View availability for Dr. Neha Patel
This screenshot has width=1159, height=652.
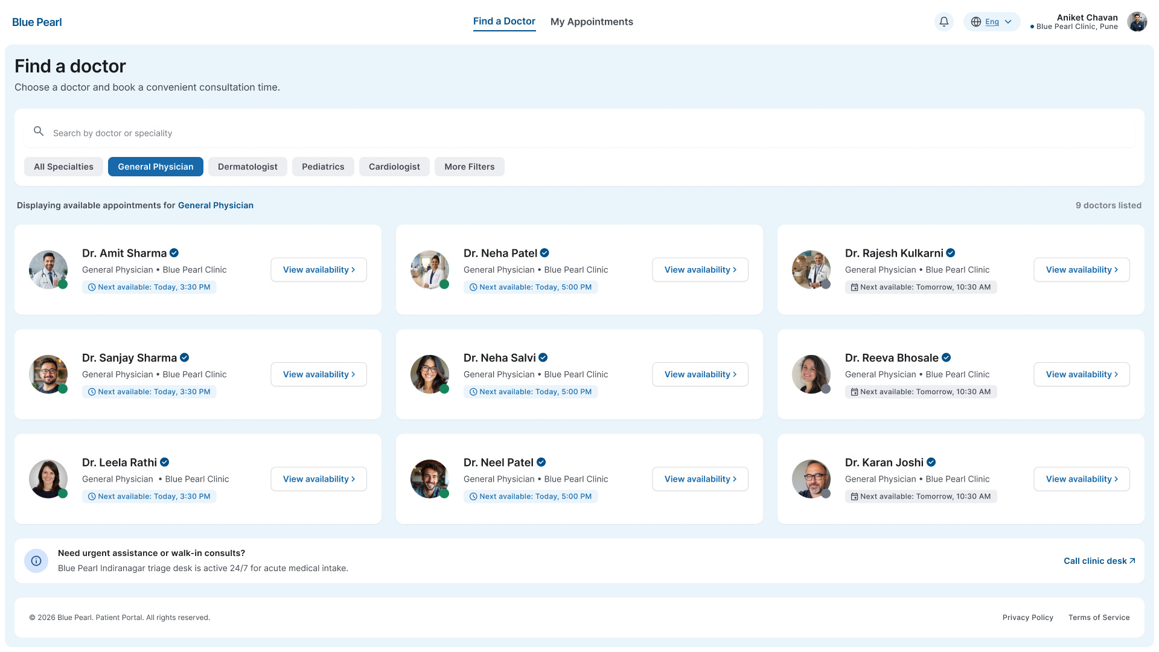click(x=700, y=270)
